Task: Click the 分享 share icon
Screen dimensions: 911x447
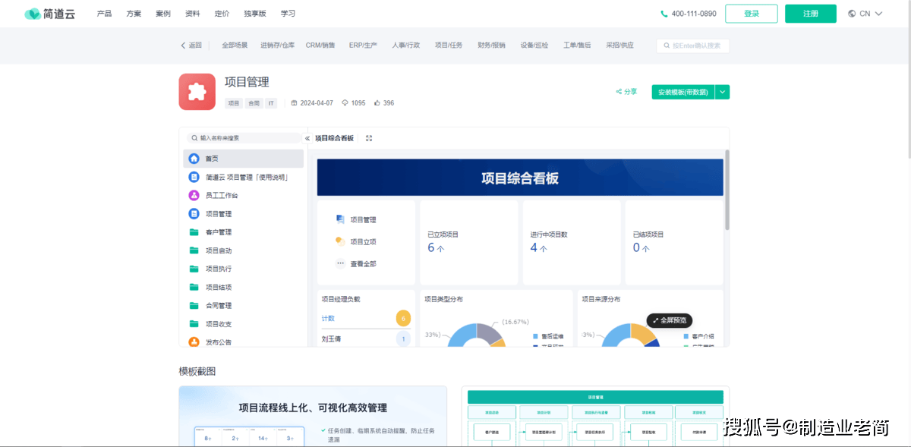Action: click(x=619, y=92)
